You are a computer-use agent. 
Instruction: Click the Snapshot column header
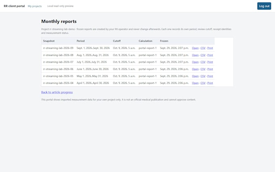pos(49,41)
